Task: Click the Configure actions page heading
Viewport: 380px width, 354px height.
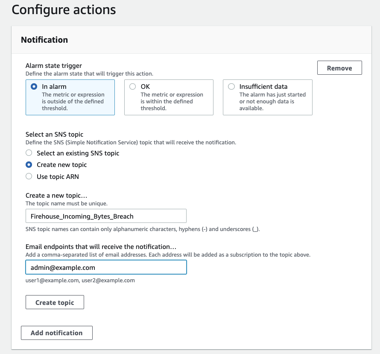Action: (x=64, y=10)
